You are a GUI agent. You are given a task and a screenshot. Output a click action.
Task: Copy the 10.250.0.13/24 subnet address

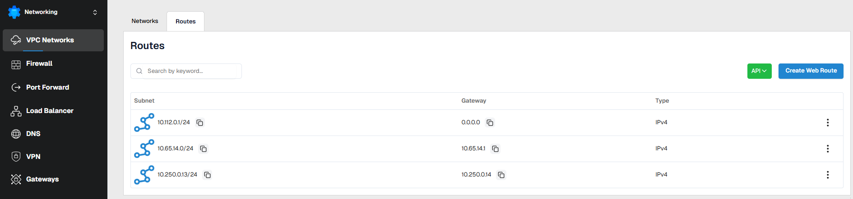[x=208, y=175]
